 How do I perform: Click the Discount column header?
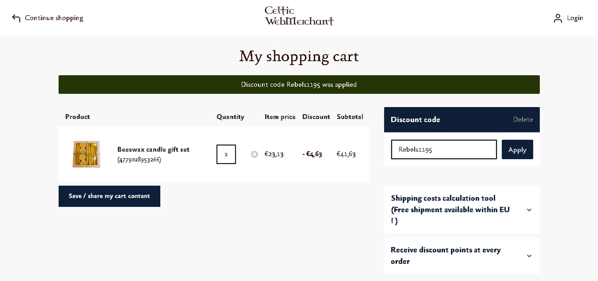pyautogui.click(x=316, y=117)
